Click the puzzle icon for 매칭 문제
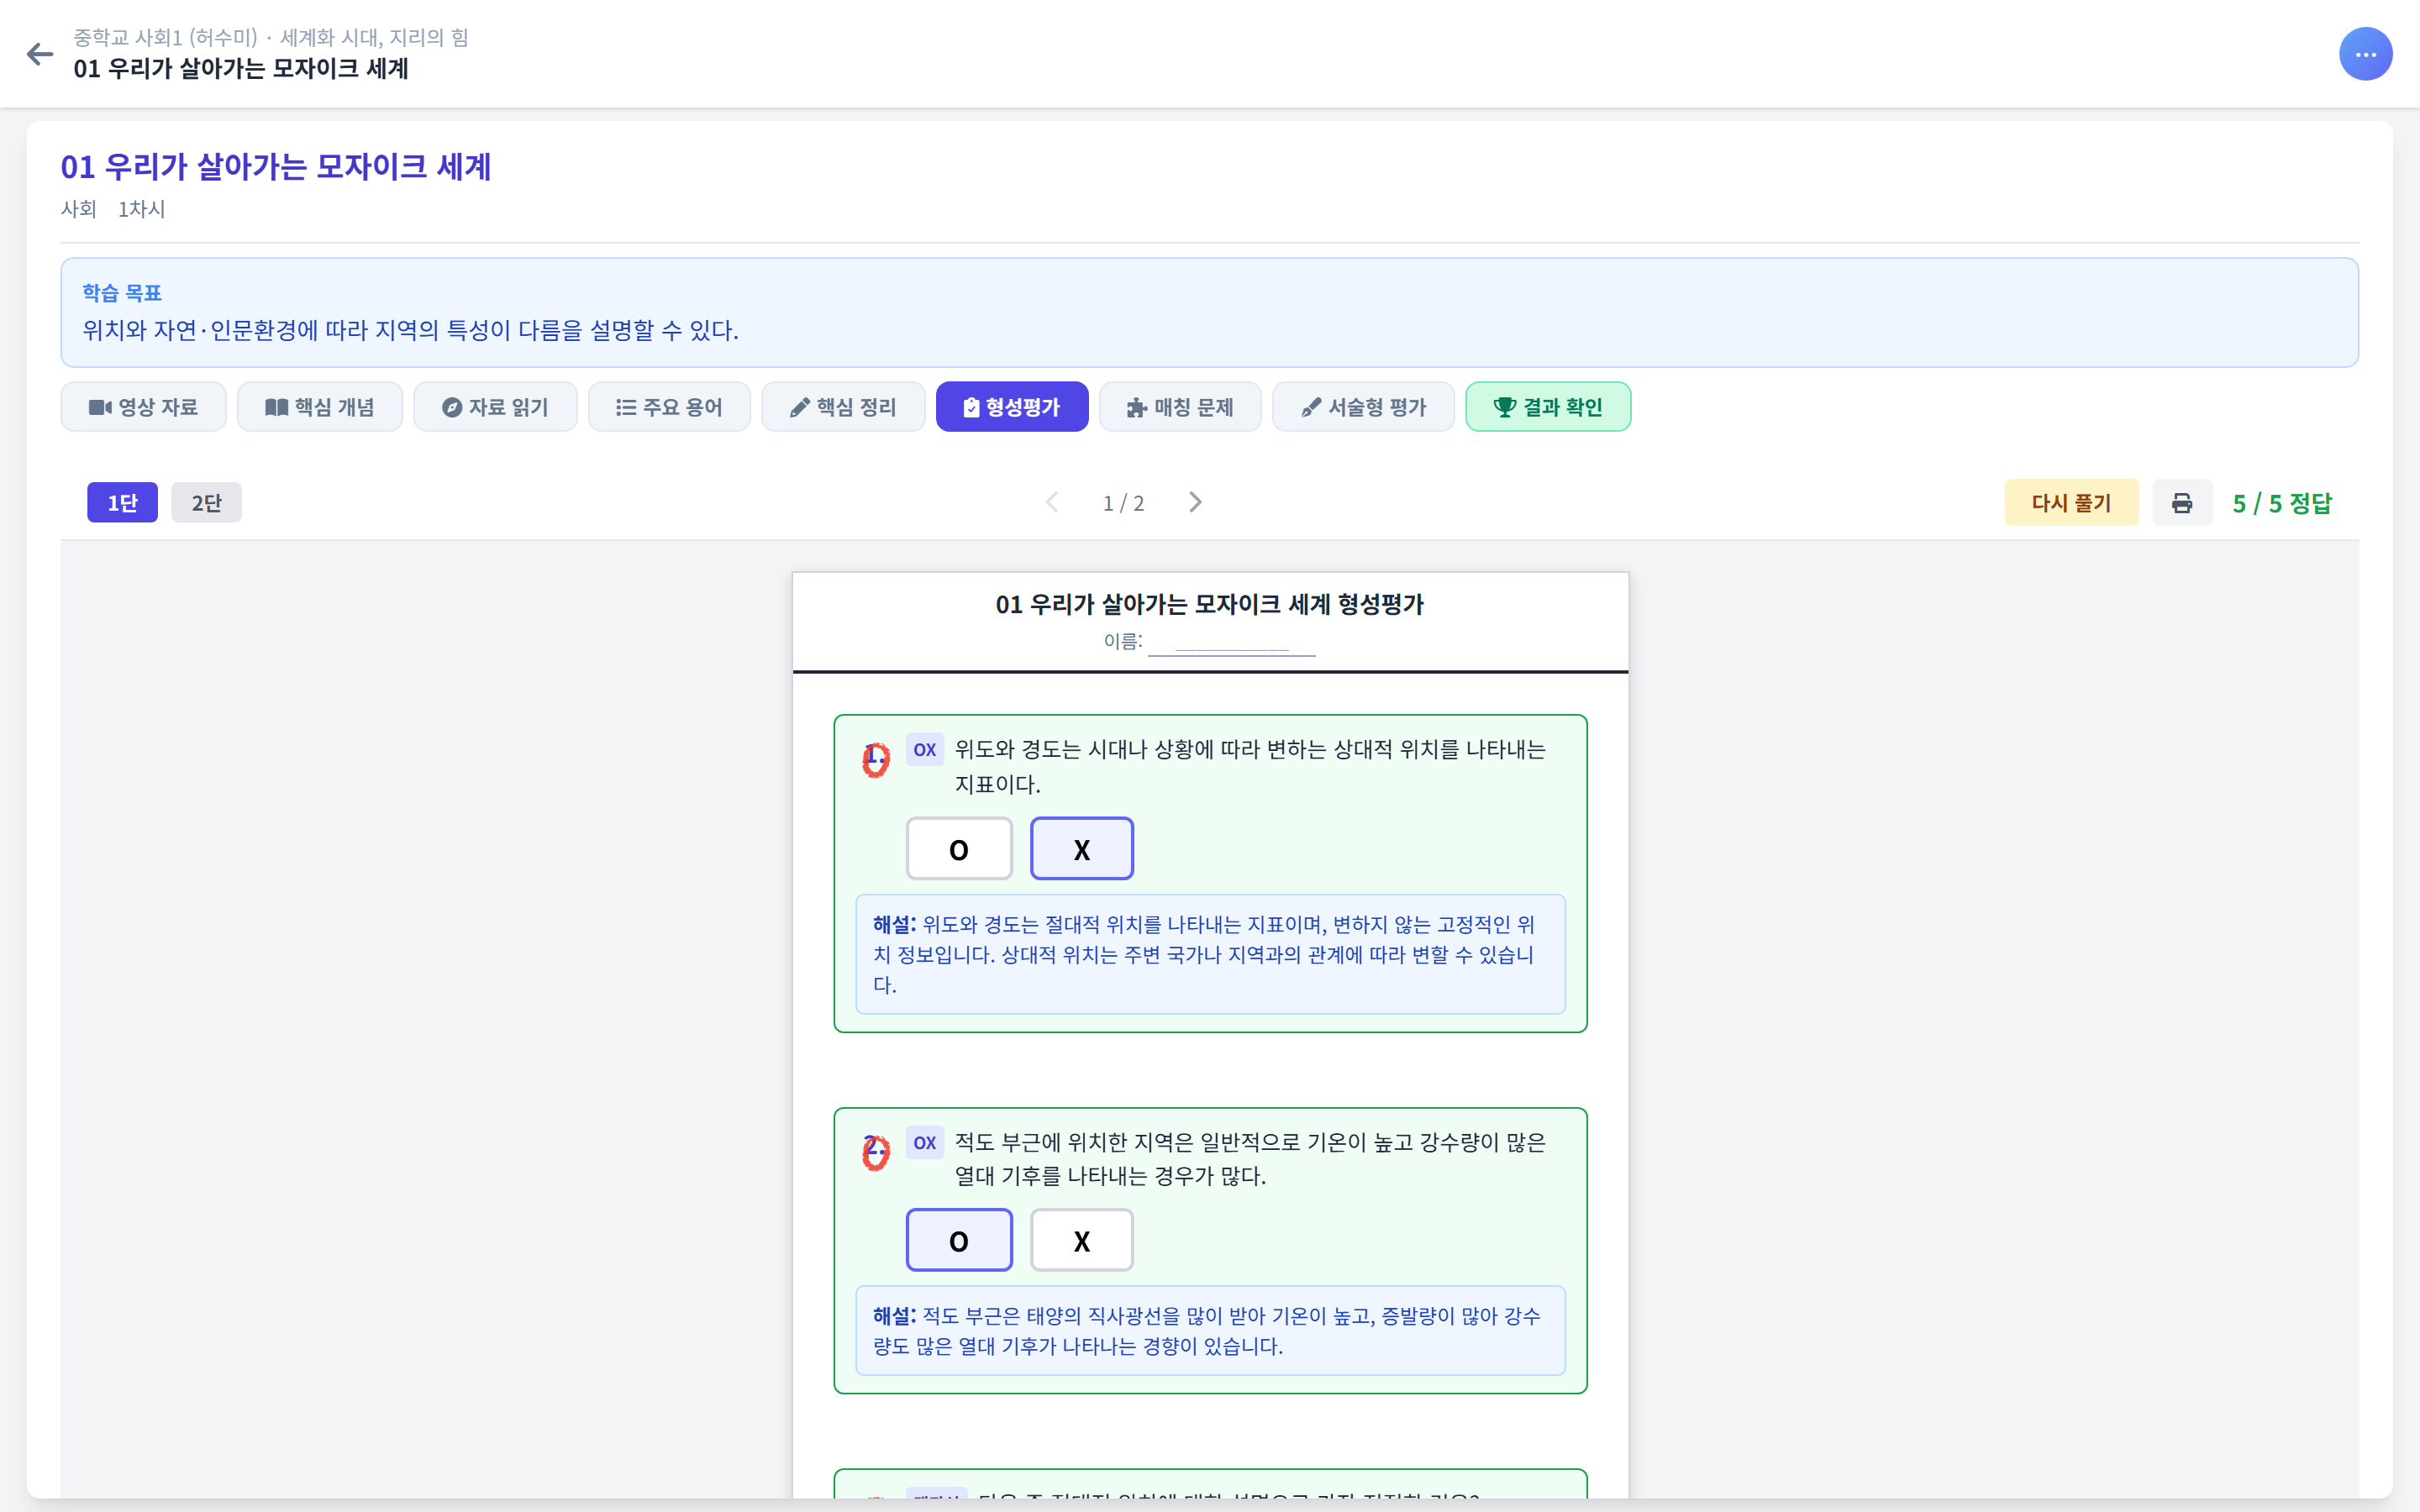Screen dimensions: 2420x1512 [1134, 406]
